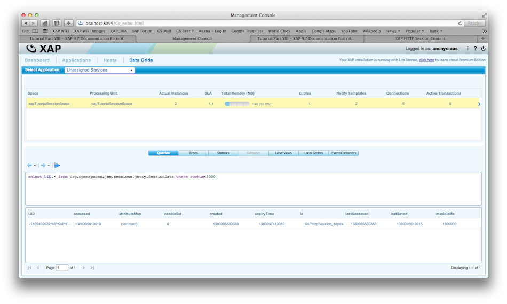Open a new tab with plus button
The width and height of the screenshot is (507, 304).
point(483,38)
